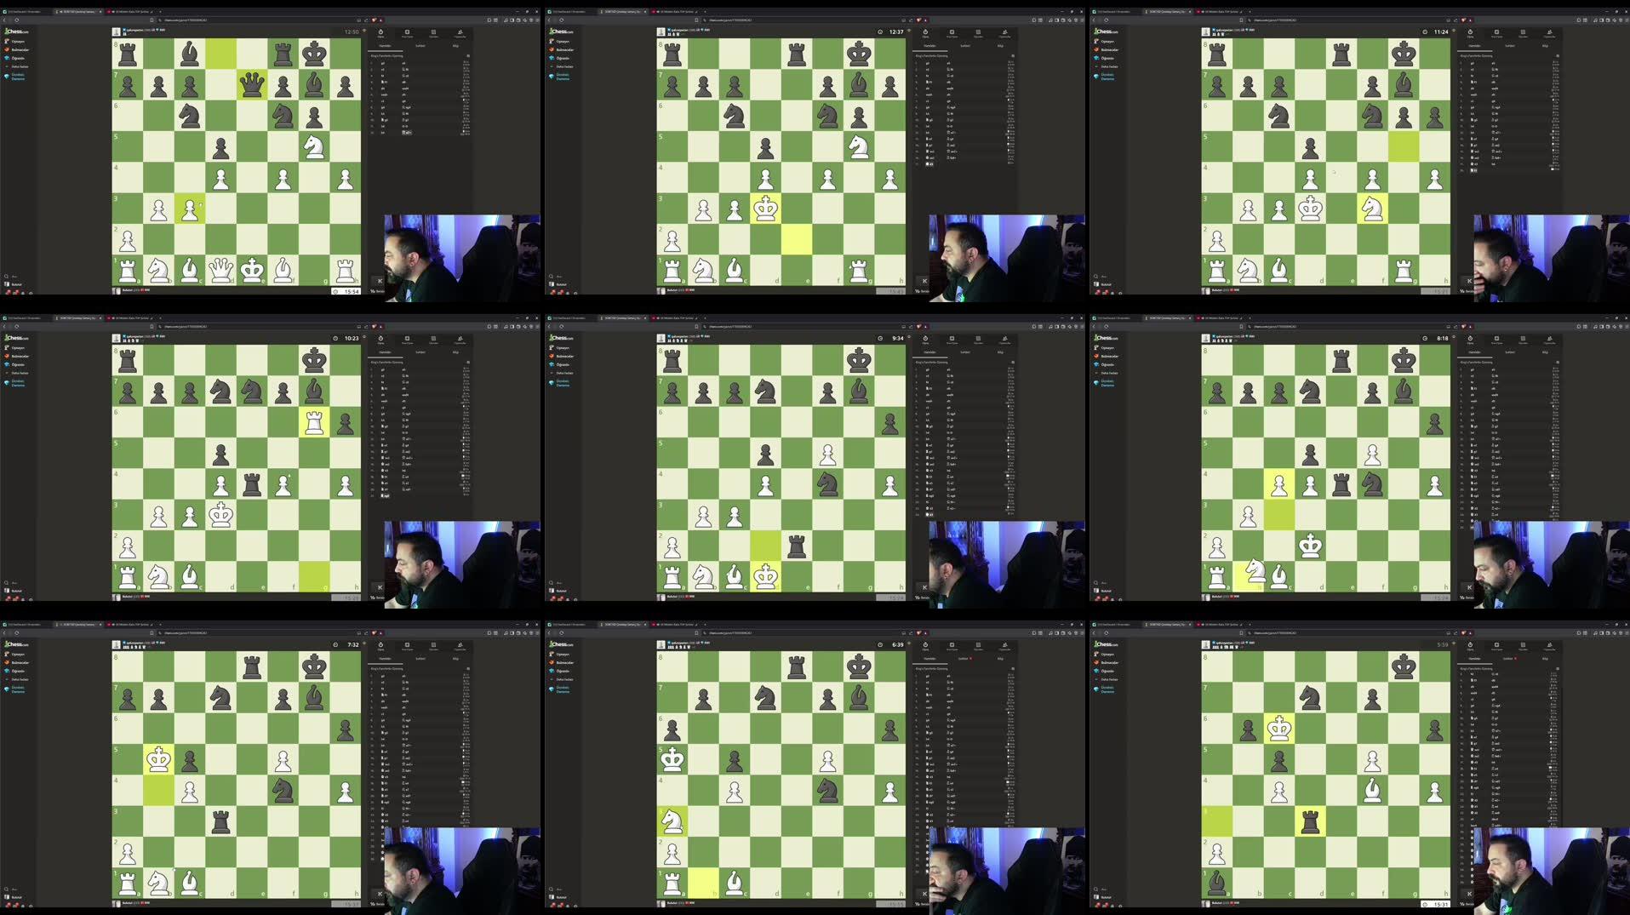Open Elmas Denemesi link in 11:24 frame
The height and width of the screenshot is (915, 1630).
click(x=1107, y=77)
